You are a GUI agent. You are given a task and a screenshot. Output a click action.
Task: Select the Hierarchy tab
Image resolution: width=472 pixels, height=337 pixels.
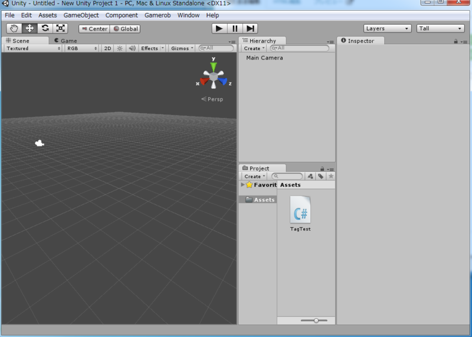(262, 41)
